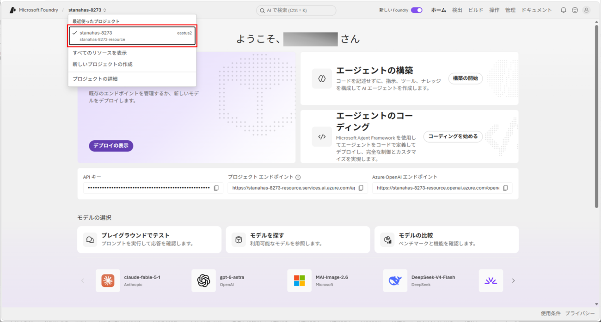Screen dimensions: 601x322
Task: Click the search magnifier icon
Action: 262,10
